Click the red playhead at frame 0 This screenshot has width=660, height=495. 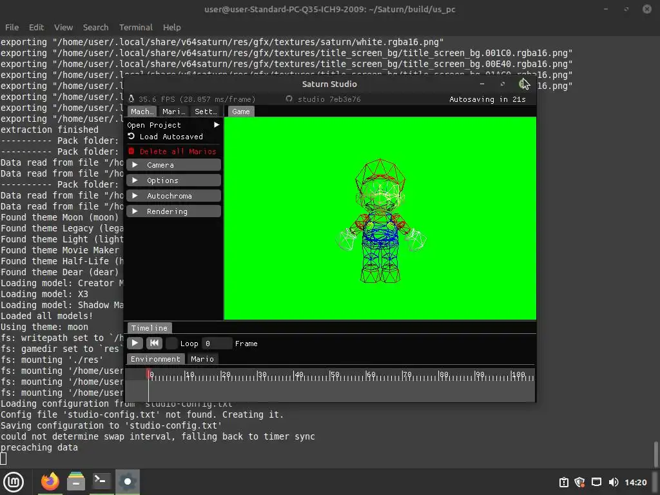[148, 374]
